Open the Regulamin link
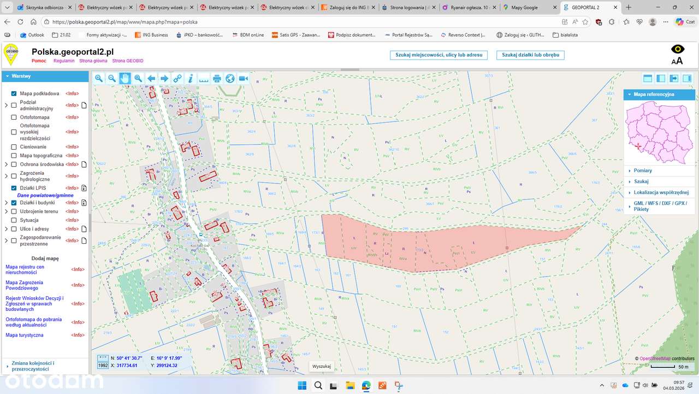 (x=64, y=61)
